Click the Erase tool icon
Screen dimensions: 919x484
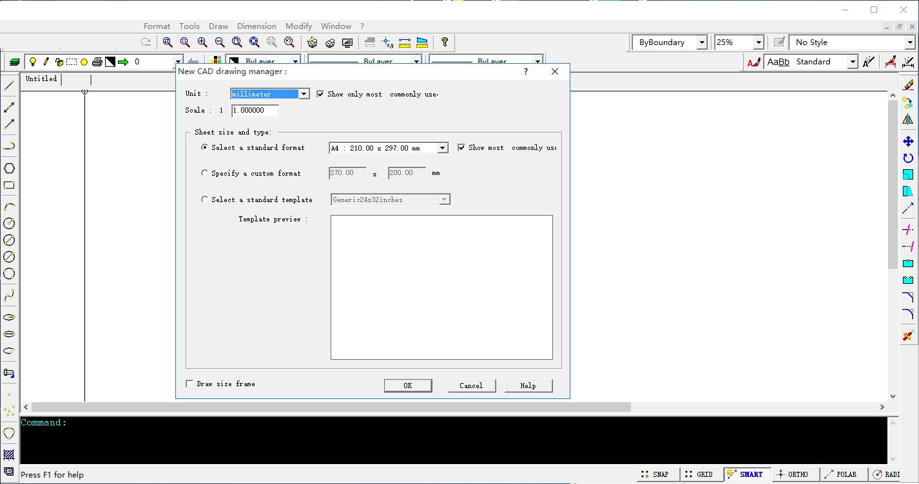pyautogui.click(x=908, y=85)
